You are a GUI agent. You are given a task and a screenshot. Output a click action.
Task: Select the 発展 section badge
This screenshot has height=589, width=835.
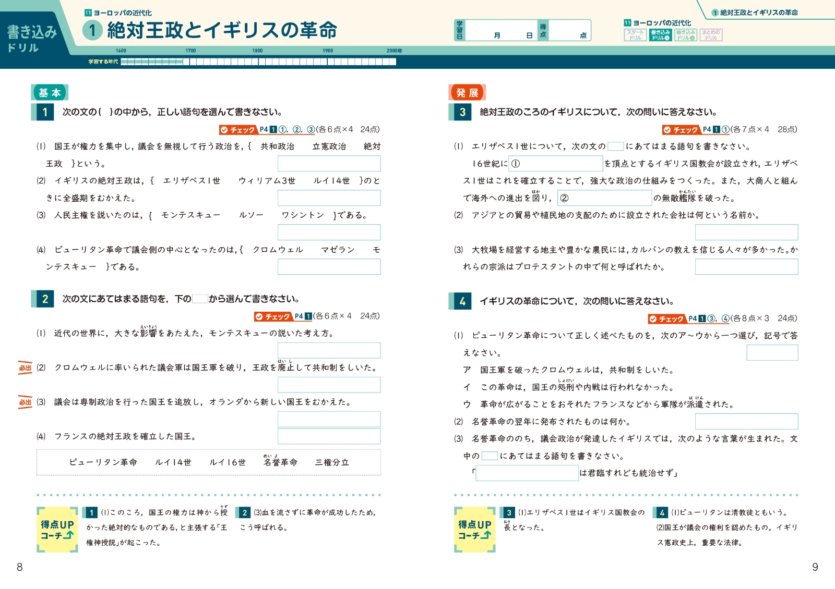[x=467, y=92]
